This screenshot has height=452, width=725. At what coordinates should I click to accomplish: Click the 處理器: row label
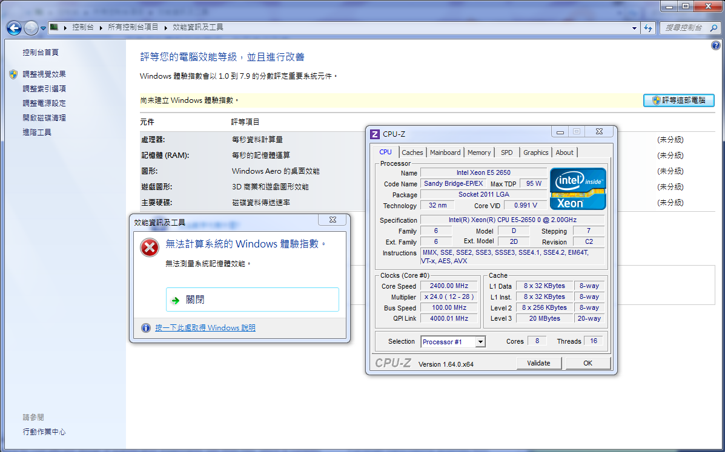point(153,139)
